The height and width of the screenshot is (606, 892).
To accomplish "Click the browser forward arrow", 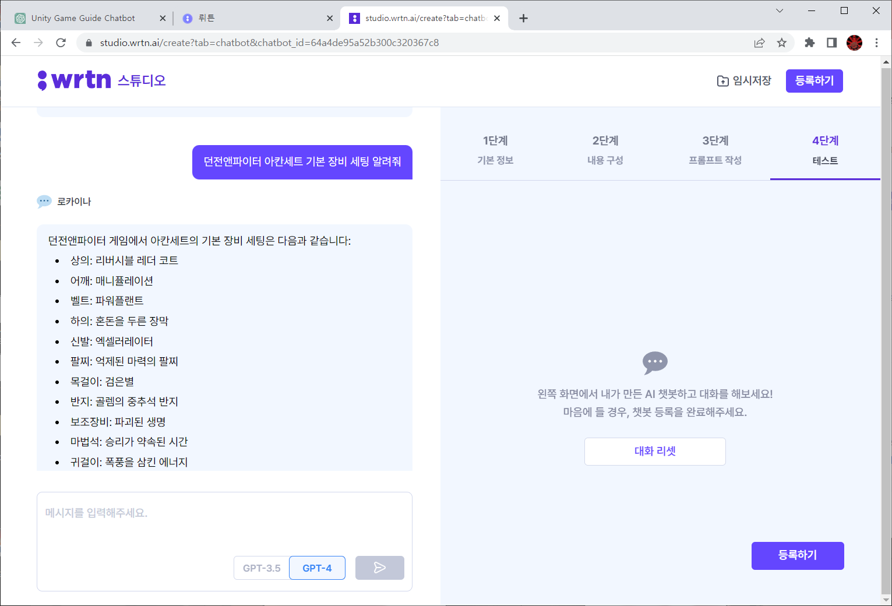I will point(38,43).
